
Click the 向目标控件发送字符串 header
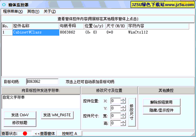41,90
